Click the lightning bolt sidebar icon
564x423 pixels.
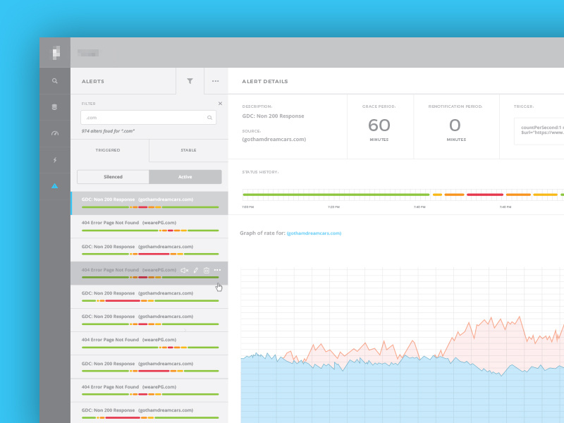point(55,160)
